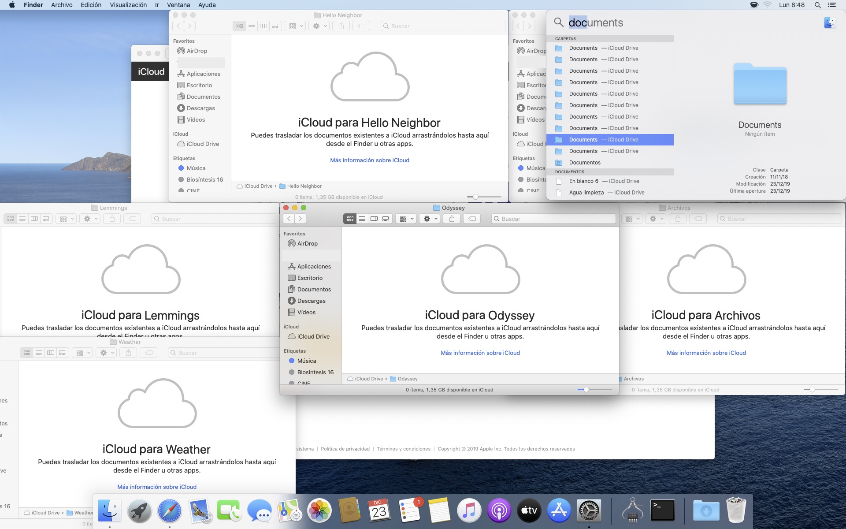Open group-by dropdown in Archivos toolbar
Image resolution: width=846 pixels, height=529 pixels.
633,219
